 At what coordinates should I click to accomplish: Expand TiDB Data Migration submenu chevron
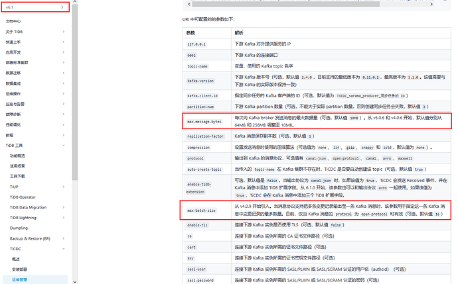pos(63,207)
